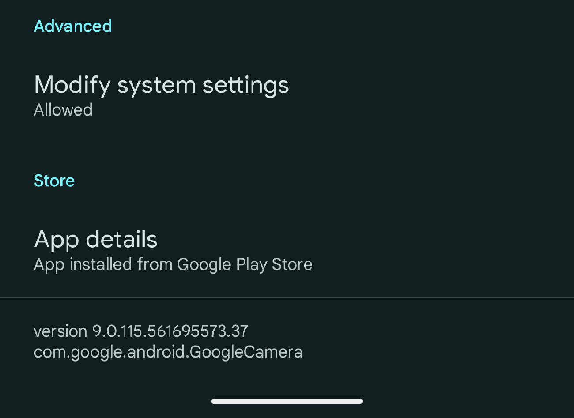Click the "Google Play Store" words
The image size is (574, 418).
(x=245, y=264)
